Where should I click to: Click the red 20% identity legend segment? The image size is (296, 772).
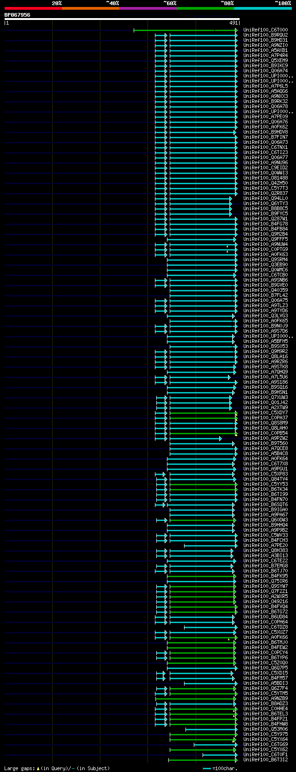tap(33, 8)
